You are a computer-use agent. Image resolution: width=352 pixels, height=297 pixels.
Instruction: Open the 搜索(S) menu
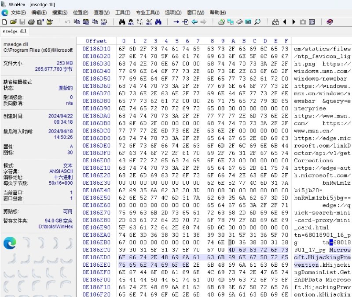[x=60, y=13]
